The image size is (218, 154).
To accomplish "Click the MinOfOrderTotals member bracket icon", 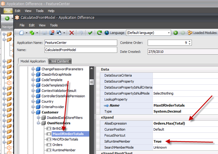I will [x=49, y=139].
